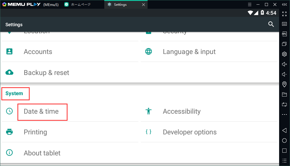The height and width of the screenshot is (166, 290).
Task: Click the GPS location pin icon
Action: point(284,84)
